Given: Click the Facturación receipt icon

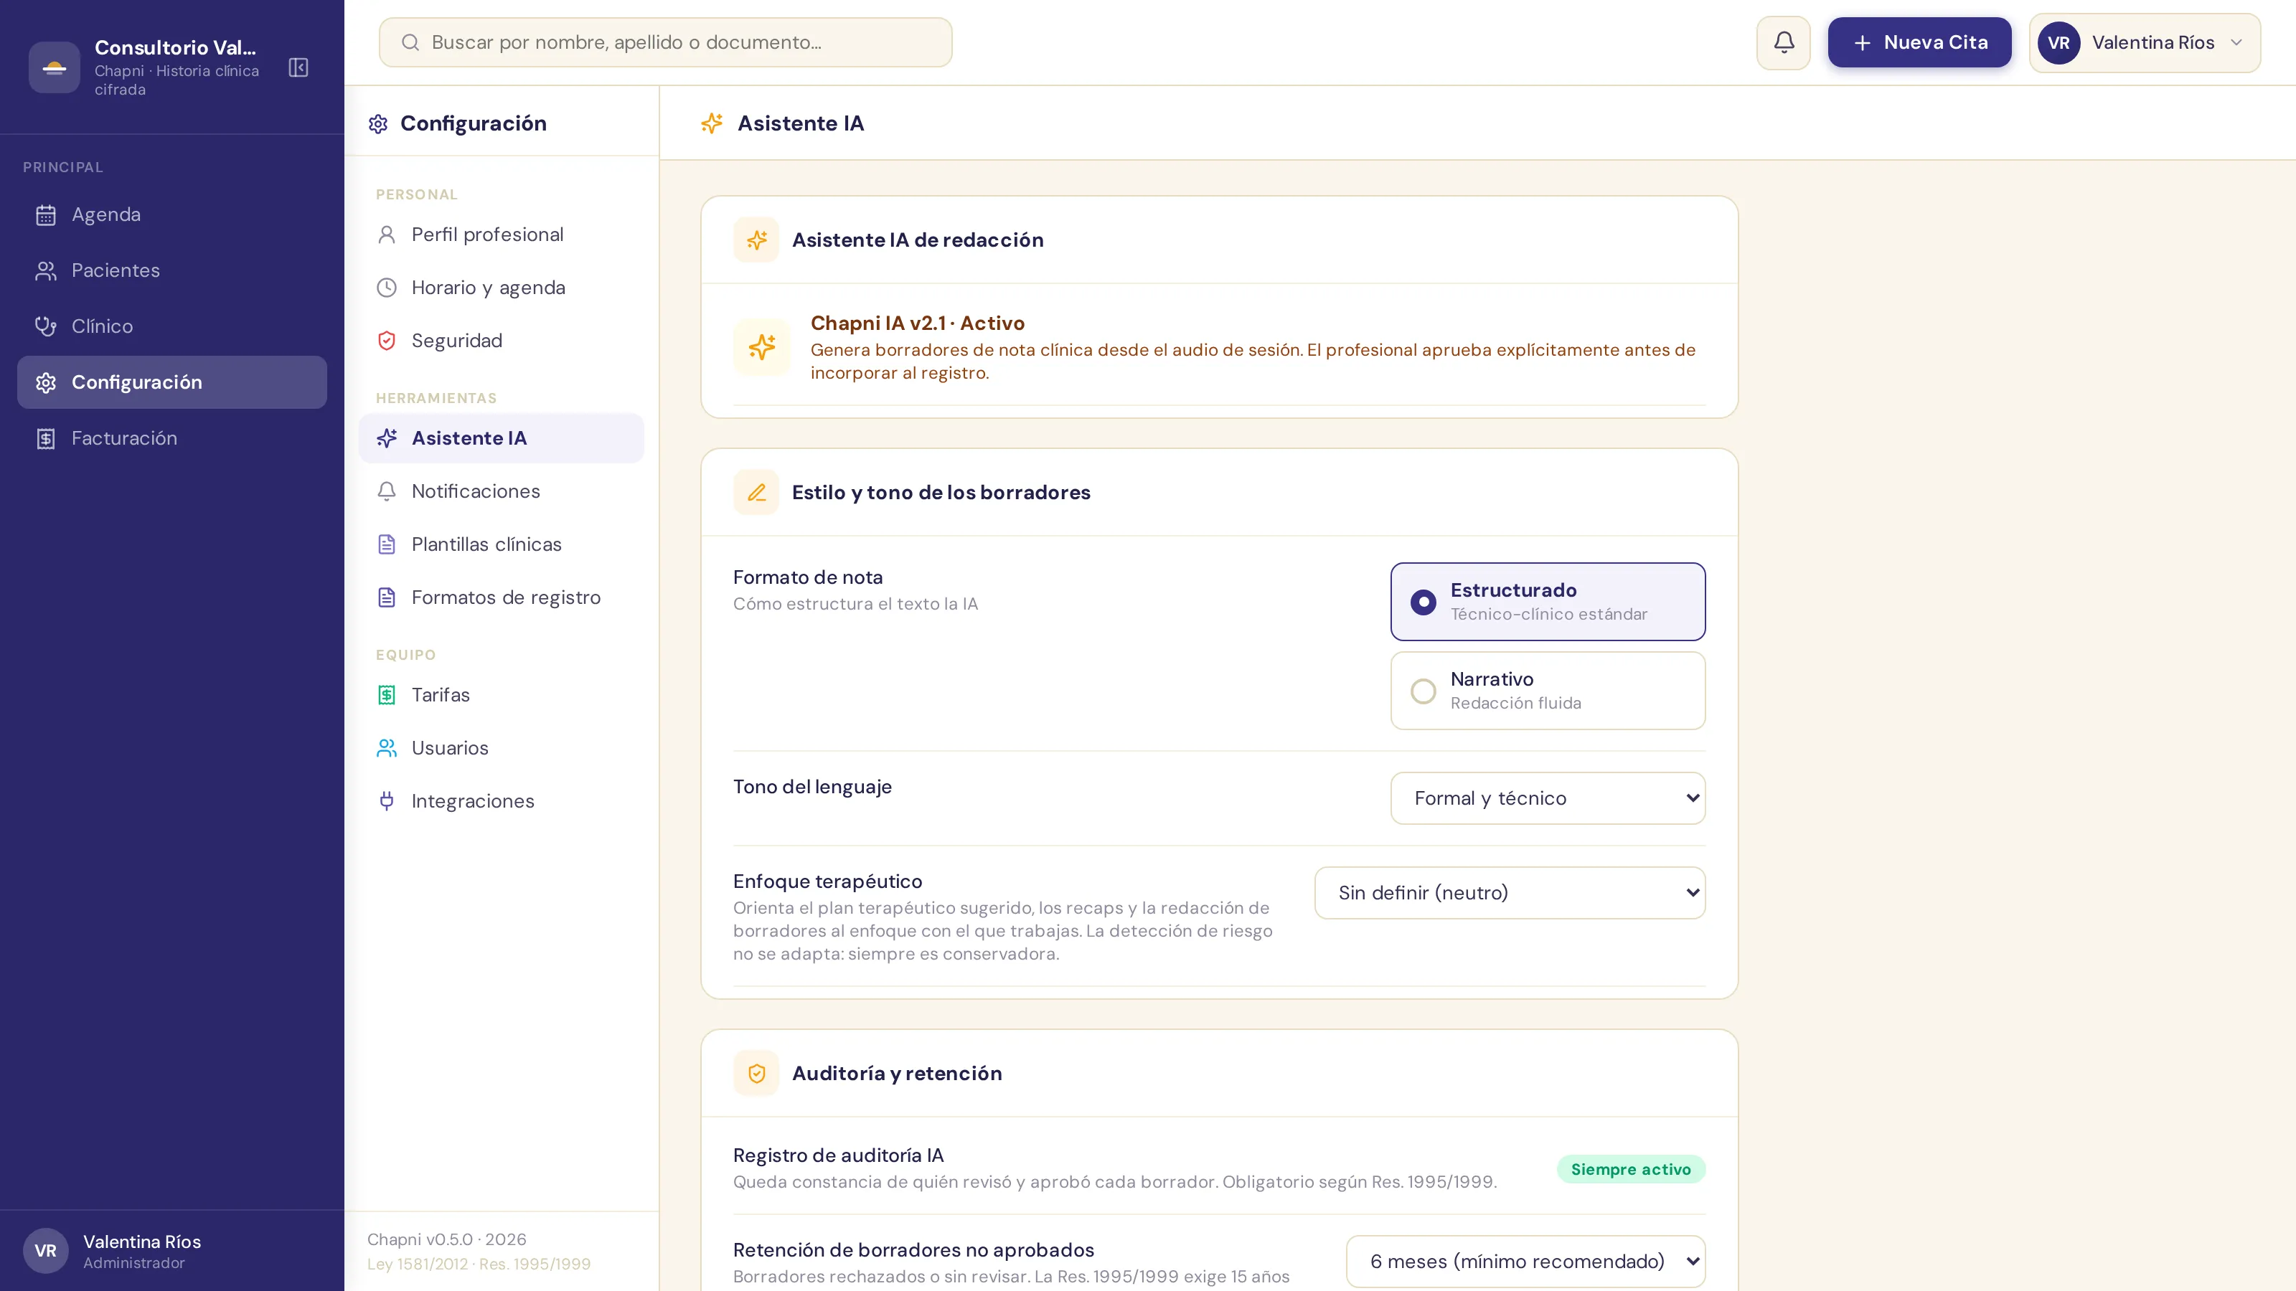Looking at the screenshot, I should click(x=45, y=438).
